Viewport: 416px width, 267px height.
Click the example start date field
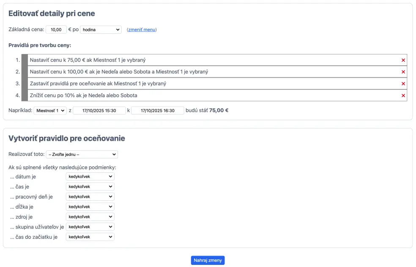(99, 111)
